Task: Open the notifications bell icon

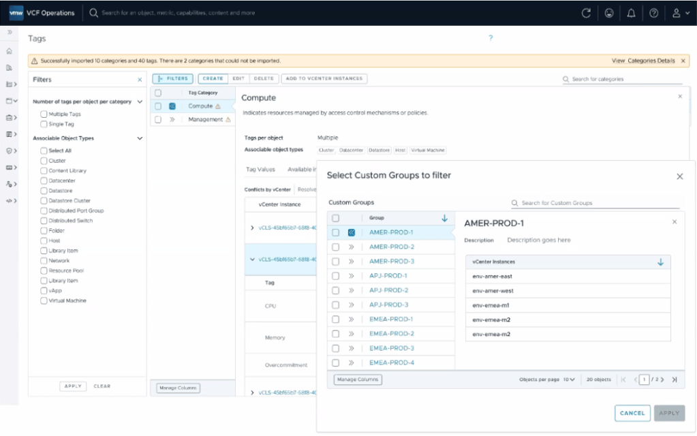Action: pos(631,13)
